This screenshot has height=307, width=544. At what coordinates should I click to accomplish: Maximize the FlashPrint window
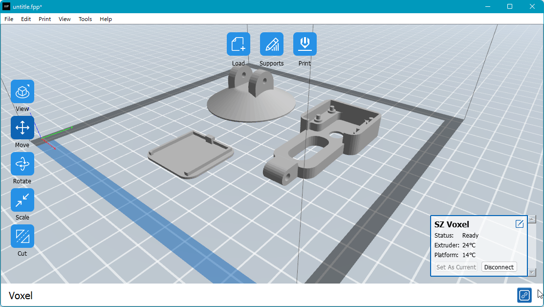point(510,6)
